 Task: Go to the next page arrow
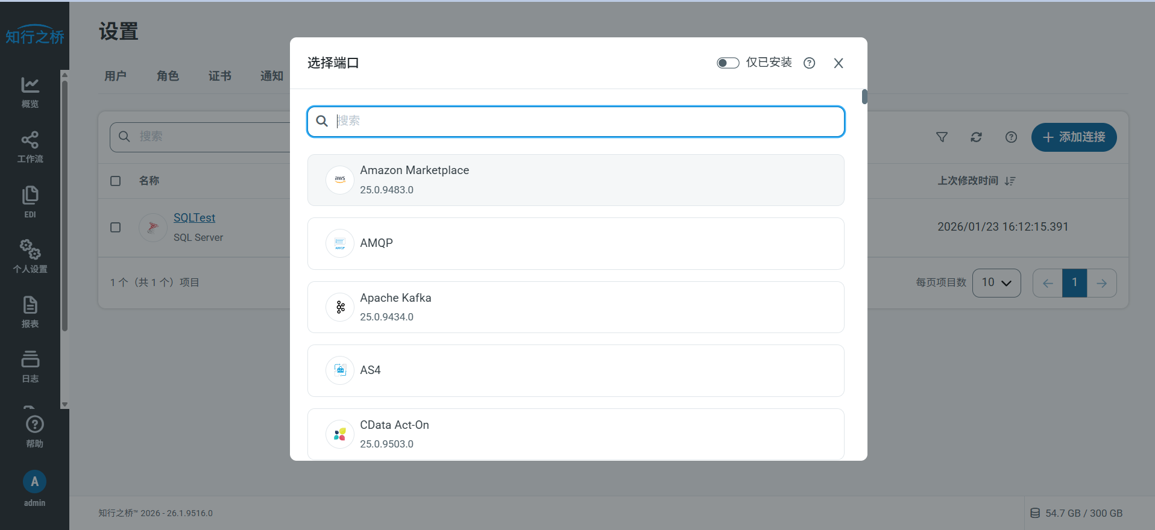tap(1102, 283)
